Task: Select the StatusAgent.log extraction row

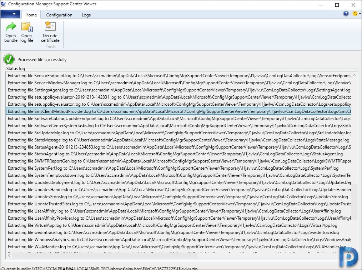Action: coord(179,154)
